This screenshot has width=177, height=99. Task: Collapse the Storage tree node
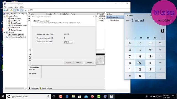[x=4, y=32]
